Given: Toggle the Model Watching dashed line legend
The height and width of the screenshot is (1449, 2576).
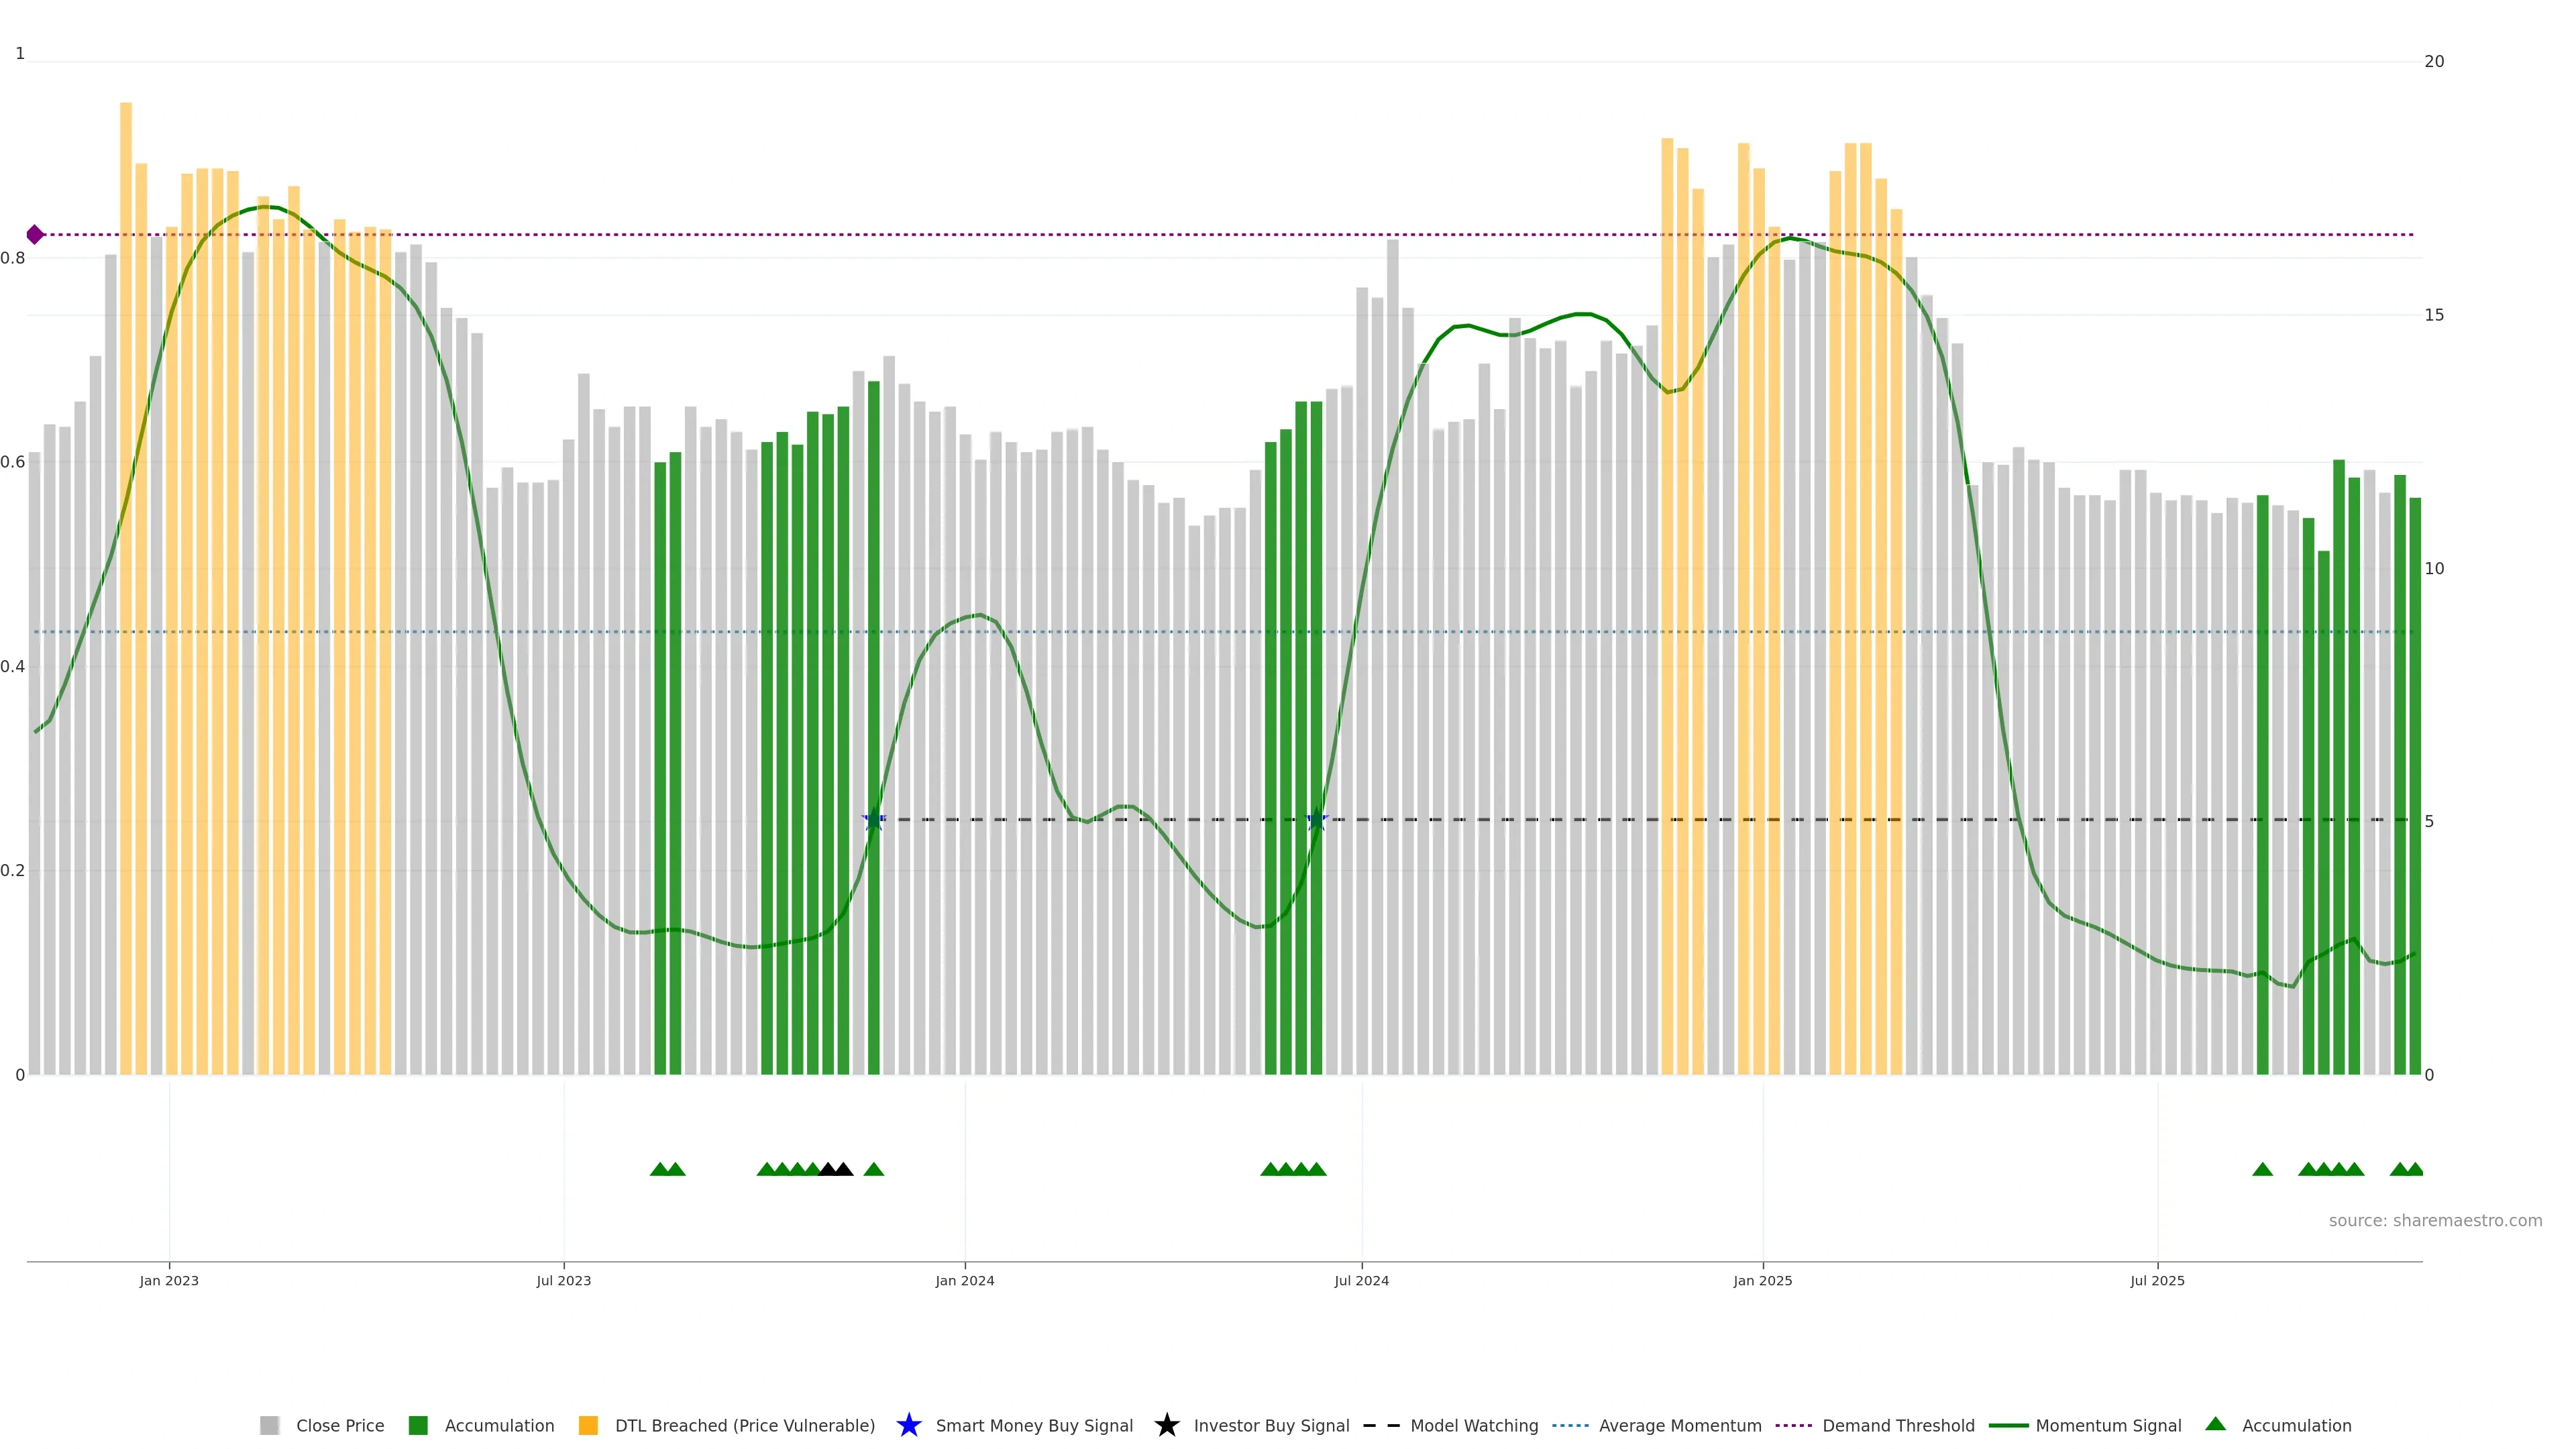Looking at the screenshot, I should pyautogui.click(x=1381, y=1425).
